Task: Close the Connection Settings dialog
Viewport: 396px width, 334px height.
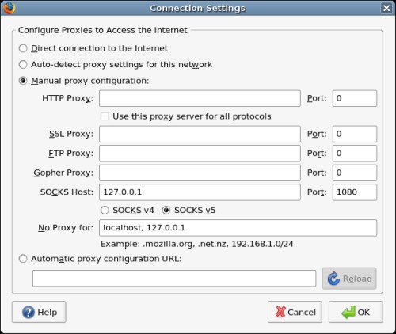Action: 386,8
